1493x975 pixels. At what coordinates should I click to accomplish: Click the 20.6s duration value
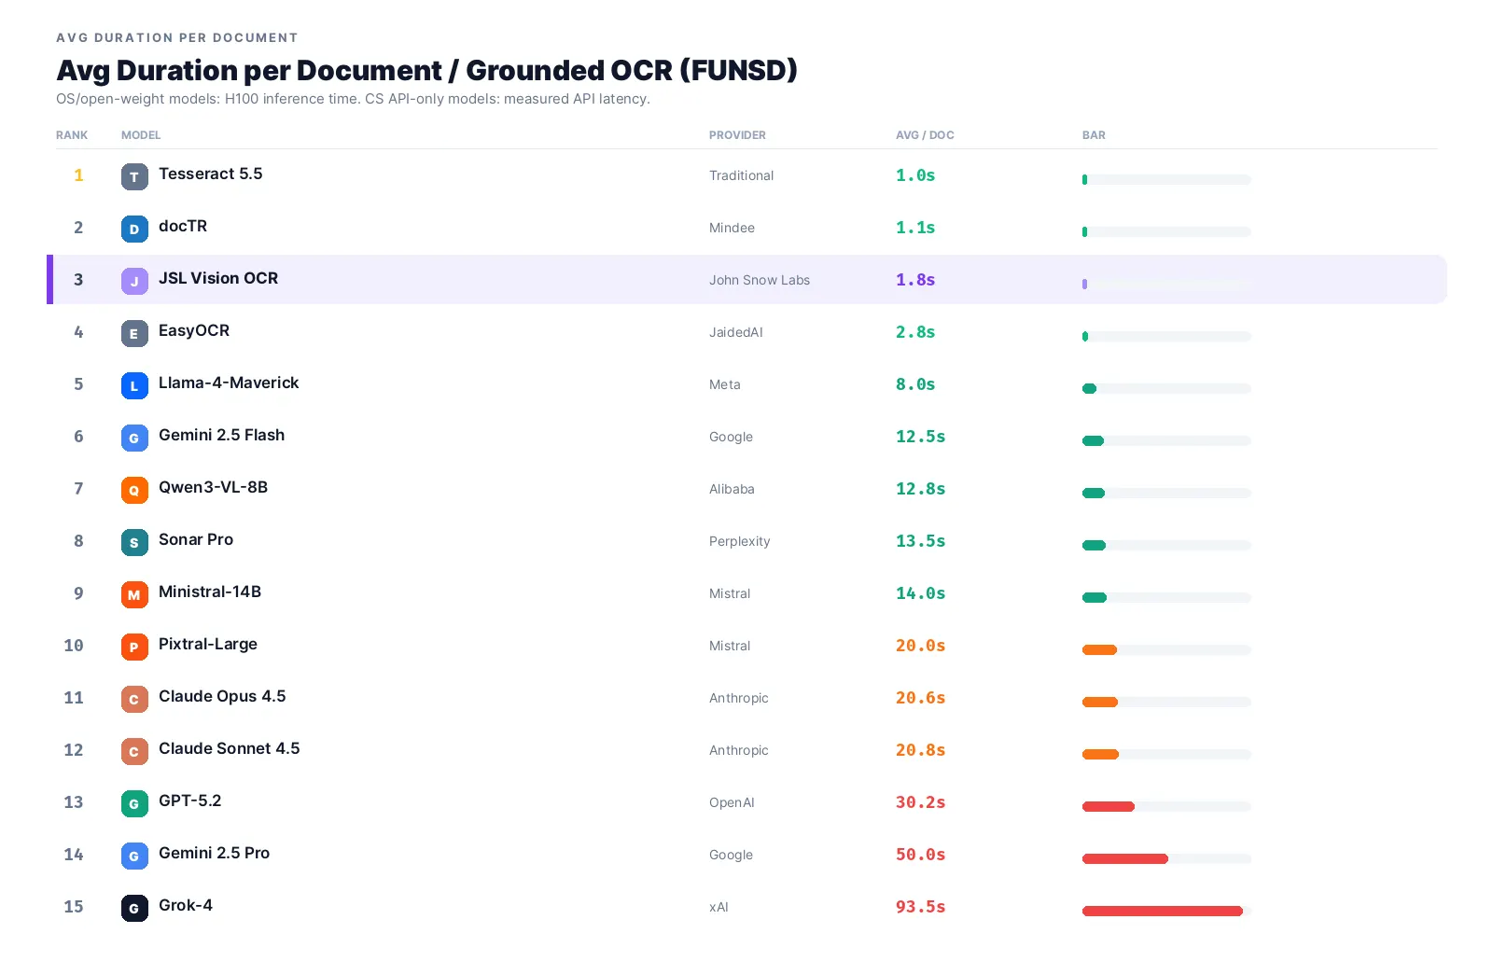pyautogui.click(x=921, y=699)
